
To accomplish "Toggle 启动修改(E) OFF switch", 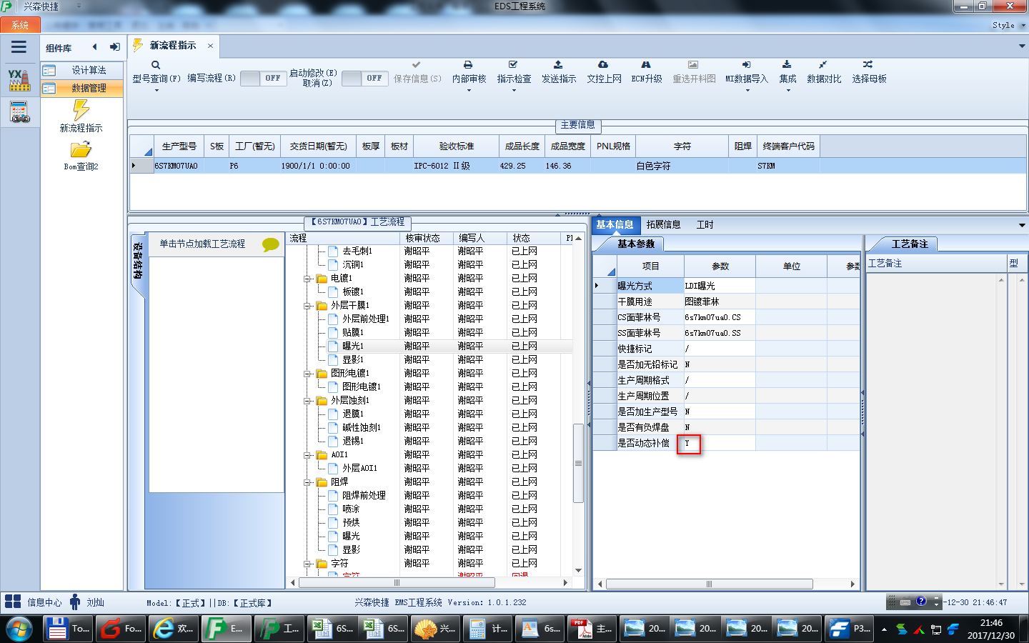I will click(364, 79).
